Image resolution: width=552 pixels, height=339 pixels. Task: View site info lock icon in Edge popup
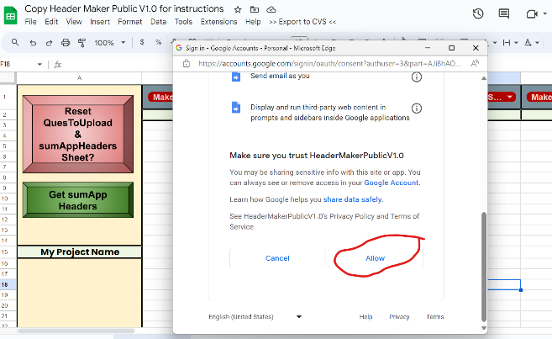pos(187,63)
